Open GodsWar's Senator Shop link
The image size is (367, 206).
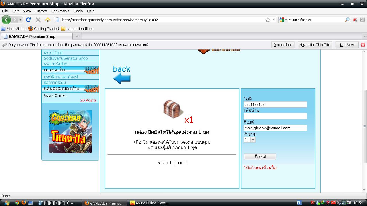[66, 58]
